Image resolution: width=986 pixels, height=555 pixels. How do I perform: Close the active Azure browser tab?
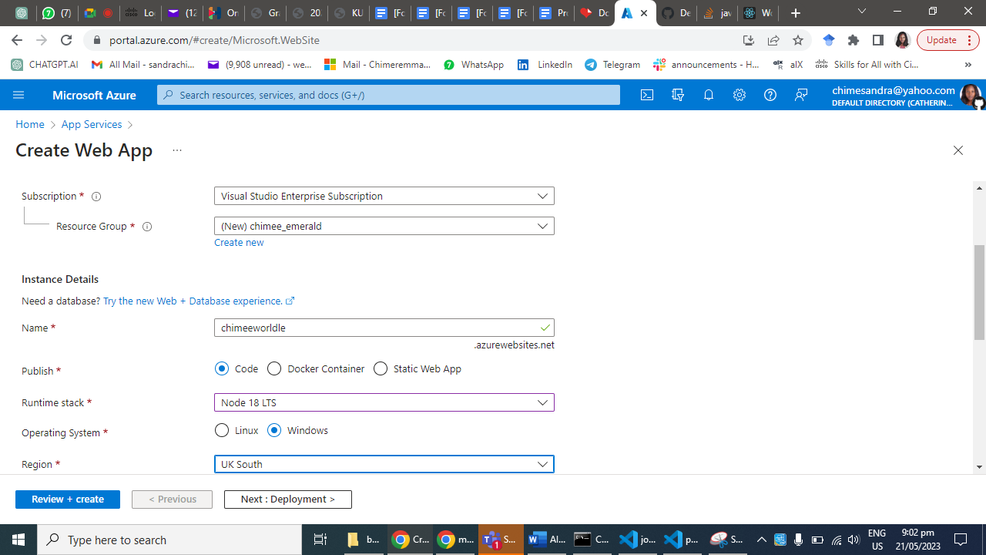[644, 13]
